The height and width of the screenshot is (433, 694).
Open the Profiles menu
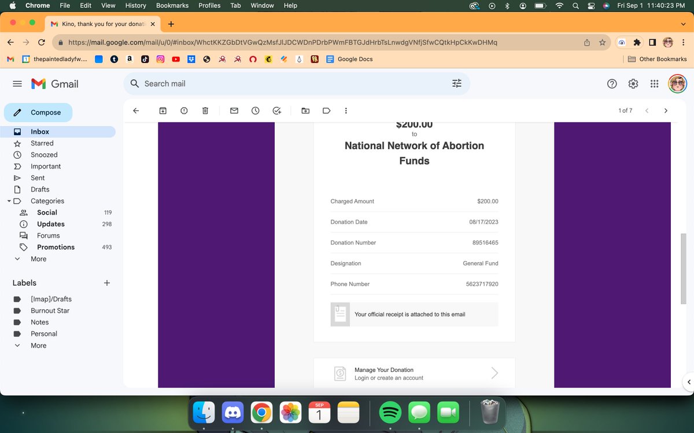209,5
